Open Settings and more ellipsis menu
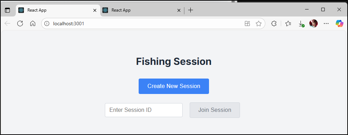The height and width of the screenshot is (135, 348). pyautogui.click(x=326, y=23)
